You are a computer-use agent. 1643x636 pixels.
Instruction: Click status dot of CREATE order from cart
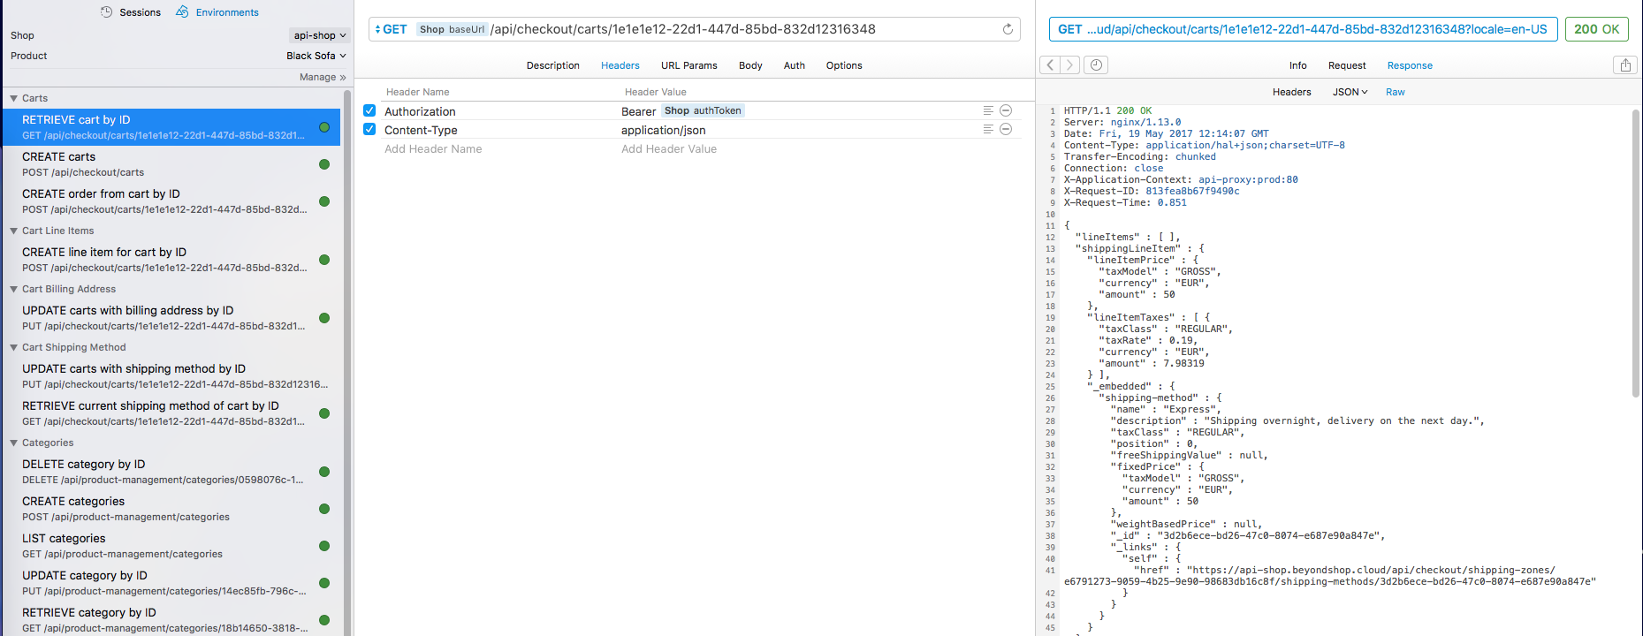tap(324, 201)
